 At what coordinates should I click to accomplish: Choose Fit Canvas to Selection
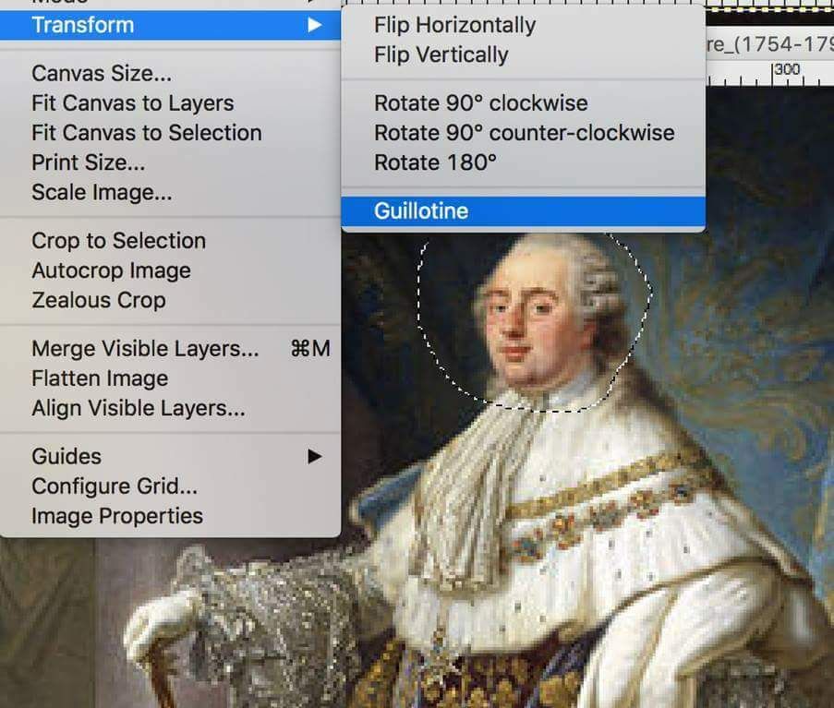point(170,133)
